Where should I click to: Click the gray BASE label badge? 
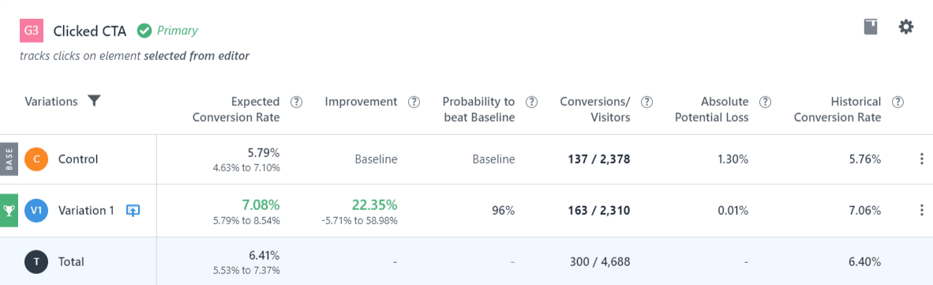click(9, 159)
